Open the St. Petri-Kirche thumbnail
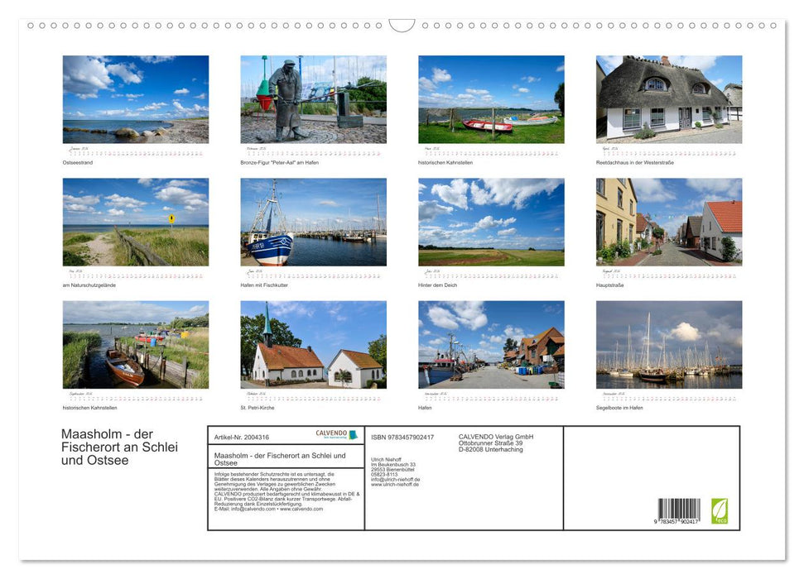The height and width of the screenshot is (579, 804). (313, 346)
